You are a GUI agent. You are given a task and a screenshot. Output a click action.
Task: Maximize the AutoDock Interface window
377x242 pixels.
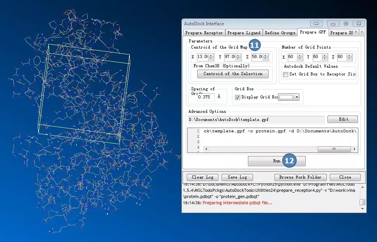346,24
